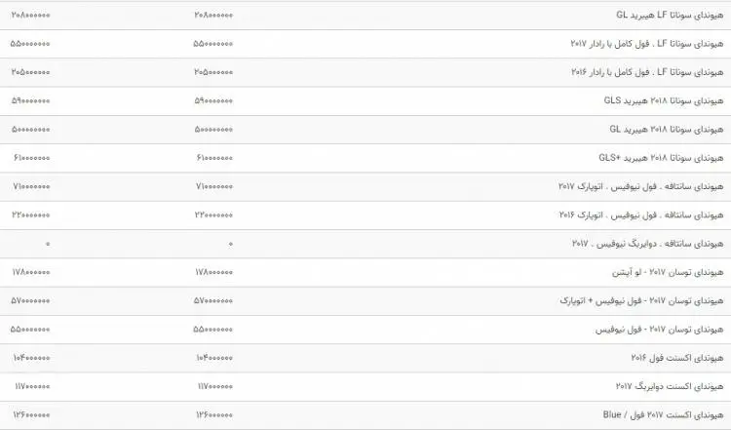Select the Santa Fe two-wheel-drive new-face 2017 name

tap(647, 244)
